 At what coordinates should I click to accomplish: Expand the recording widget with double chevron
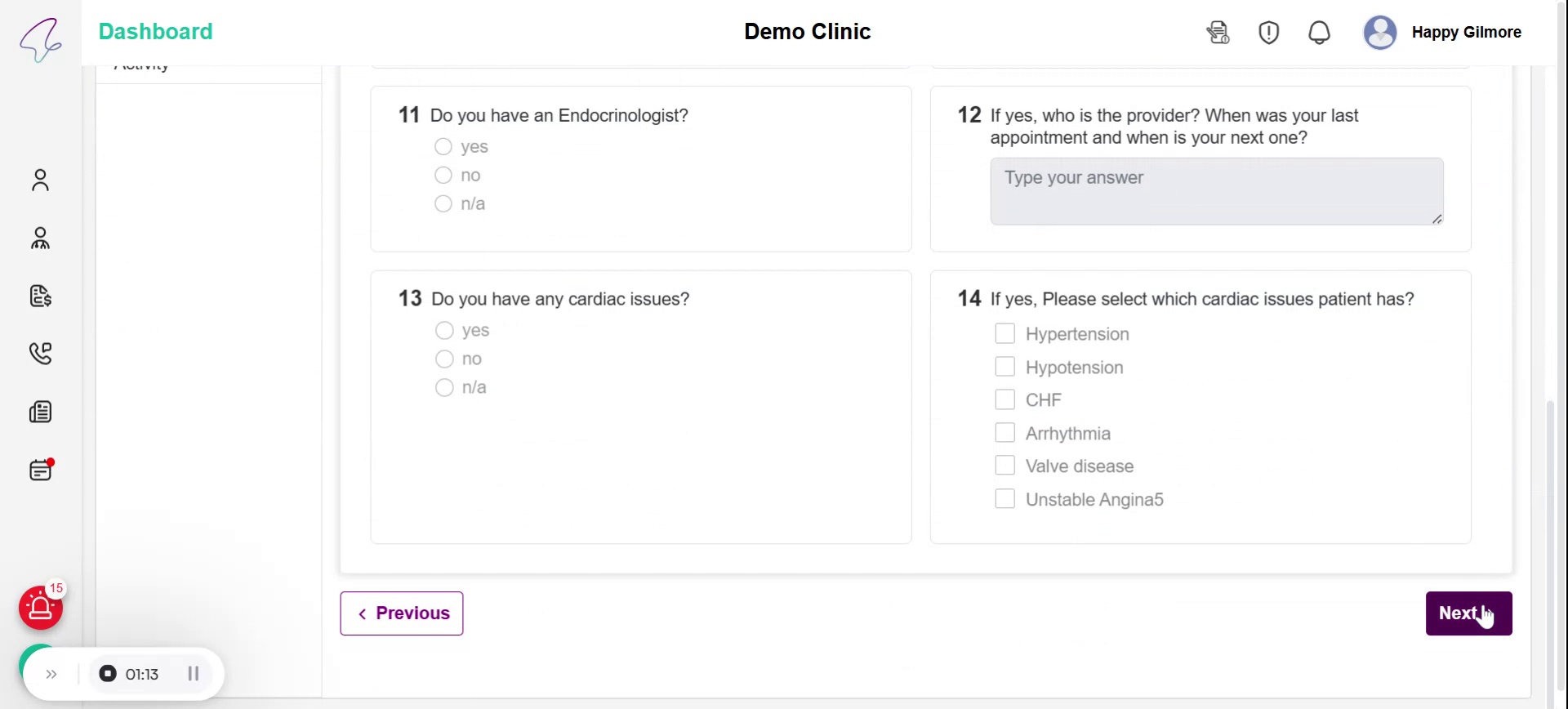pyautogui.click(x=51, y=674)
